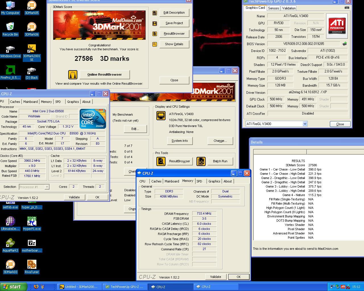The image size is (364, 291).
Task: Click the 3DMark2001 banner image in score window
Action: click(x=99, y=25)
